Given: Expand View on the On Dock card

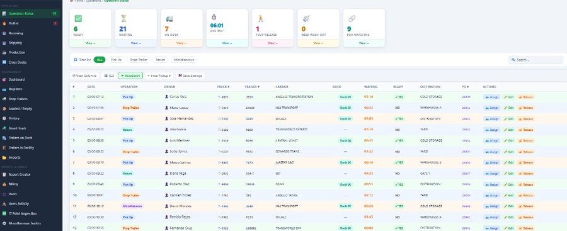Looking at the screenshot, I should point(181,43).
